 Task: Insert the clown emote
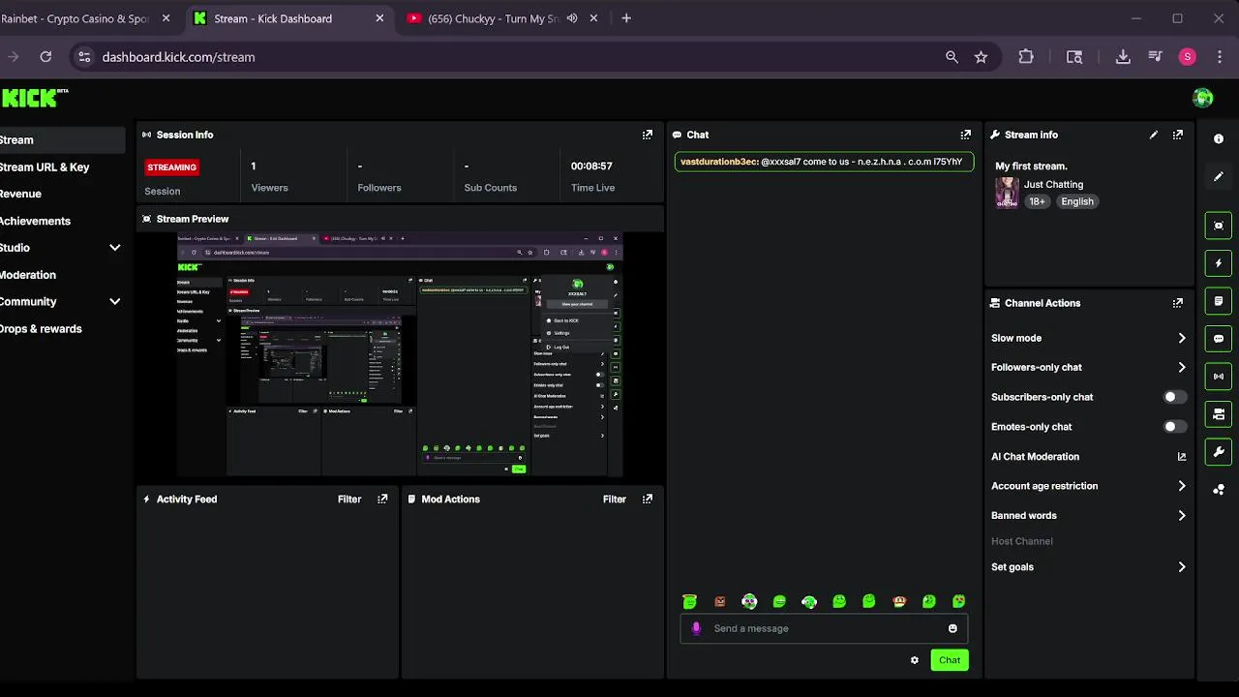750,602
